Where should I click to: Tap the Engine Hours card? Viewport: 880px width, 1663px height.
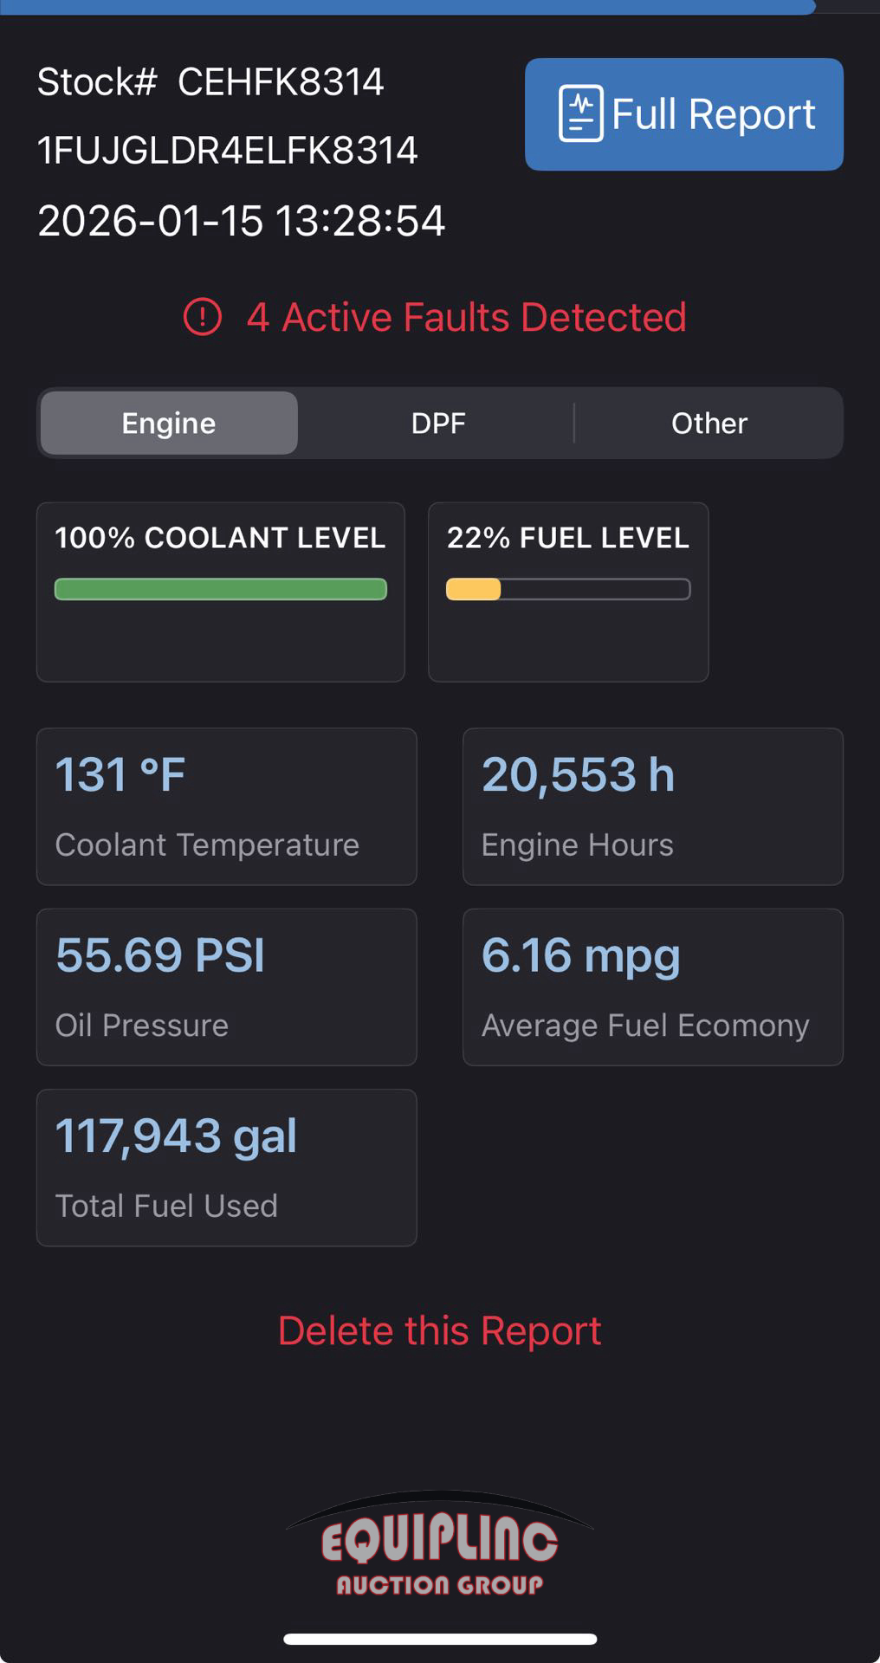(652, 806)
